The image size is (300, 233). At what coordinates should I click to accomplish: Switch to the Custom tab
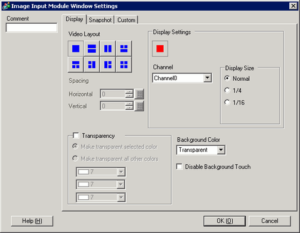tap(126, 20)
